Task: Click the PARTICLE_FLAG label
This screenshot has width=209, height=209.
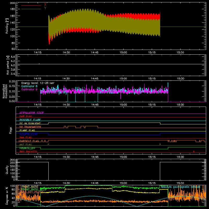Action: [29, 141]
